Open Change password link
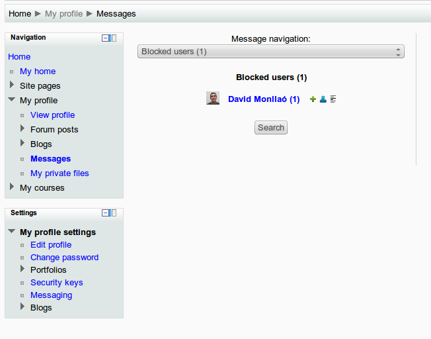 pyautogui.click(x=64, y=258)
